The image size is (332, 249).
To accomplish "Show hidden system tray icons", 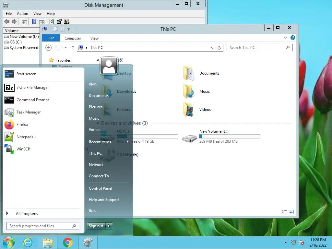I will click(286, 243).
